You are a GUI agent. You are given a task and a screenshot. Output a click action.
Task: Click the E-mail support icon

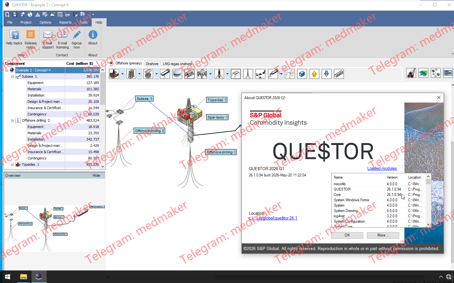[x=48, y=35]
